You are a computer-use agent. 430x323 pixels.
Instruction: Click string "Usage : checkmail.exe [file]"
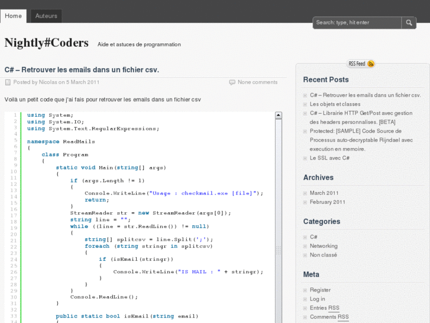coord(203,193)
